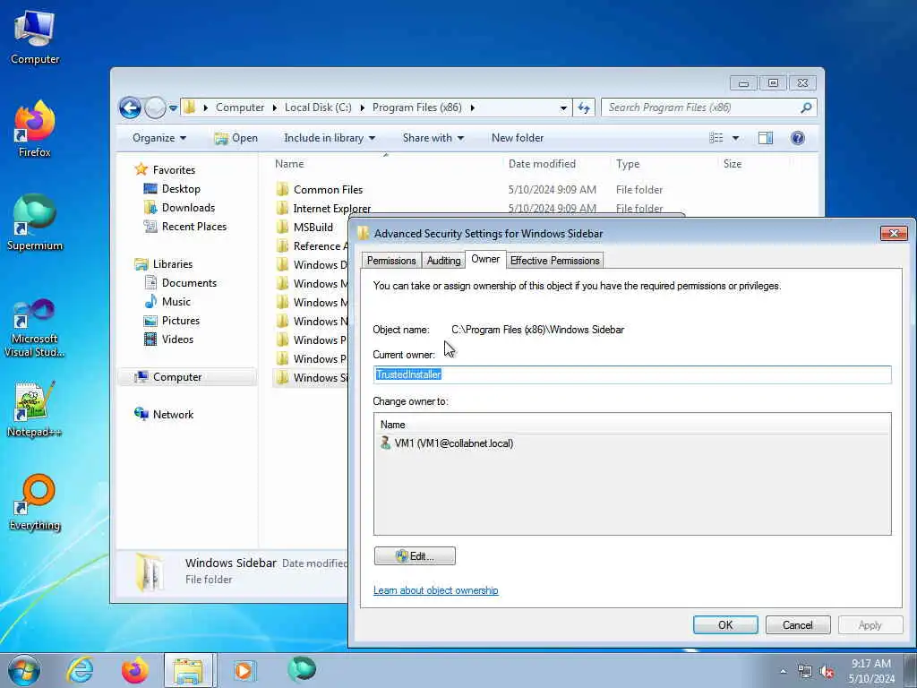The width and height of the screenshot is (917, 688).
Task: Open the Include in library dropdown
Action: [330, 138]
